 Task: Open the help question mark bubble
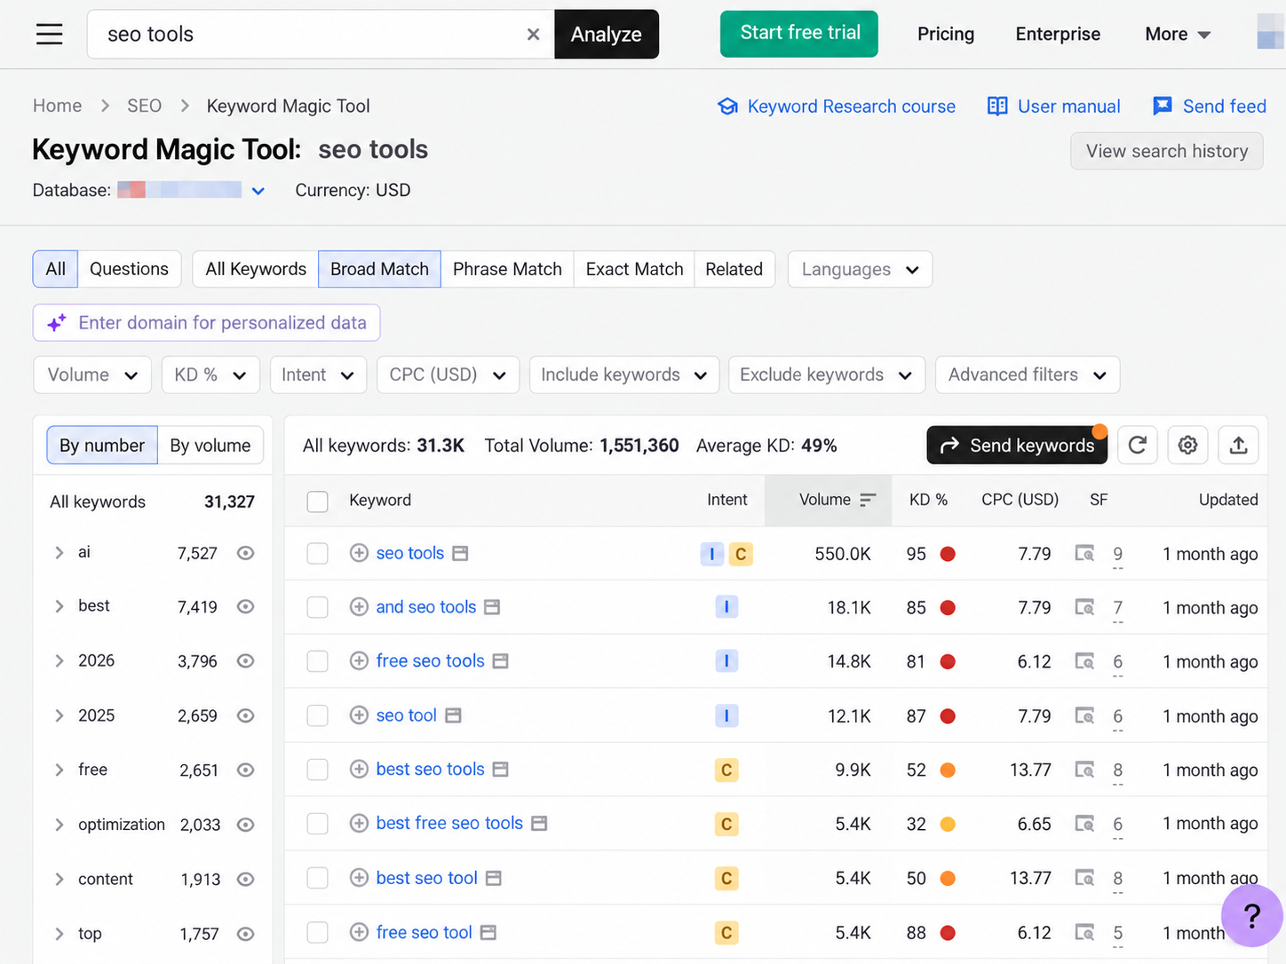coord(1252,916)
